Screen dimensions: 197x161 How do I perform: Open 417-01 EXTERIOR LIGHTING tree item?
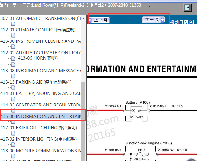click(38, 128)
